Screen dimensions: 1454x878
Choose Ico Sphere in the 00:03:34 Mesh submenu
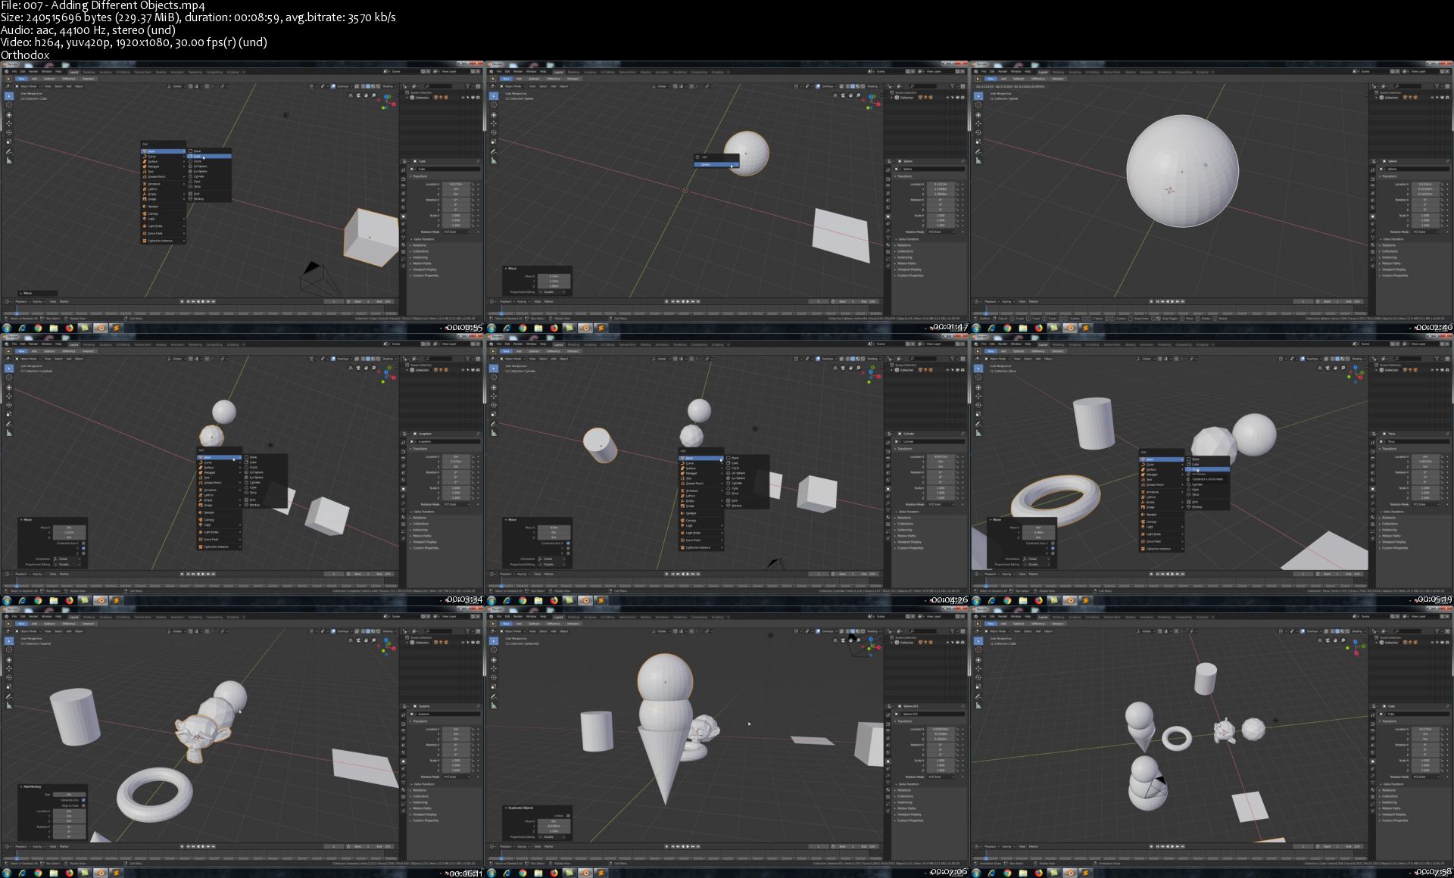(x=265, y=478)
